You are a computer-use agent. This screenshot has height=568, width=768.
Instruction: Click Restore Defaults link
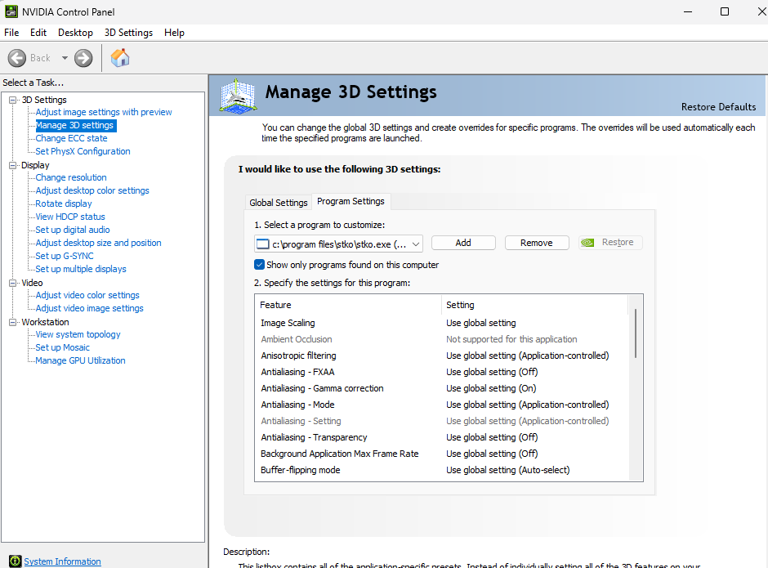click(718, 107)
